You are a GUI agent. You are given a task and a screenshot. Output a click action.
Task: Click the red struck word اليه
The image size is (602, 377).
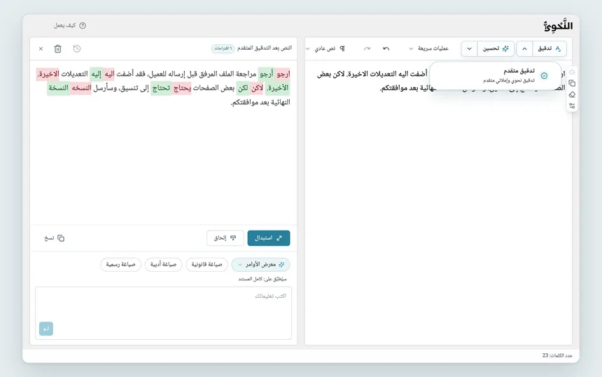[x=109, y=74]
